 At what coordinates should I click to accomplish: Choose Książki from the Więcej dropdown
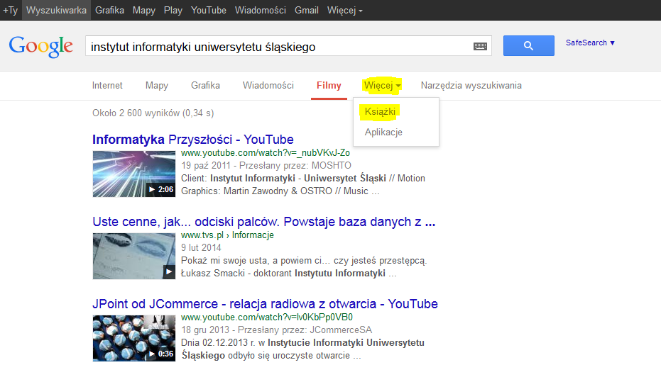[380, 111]
